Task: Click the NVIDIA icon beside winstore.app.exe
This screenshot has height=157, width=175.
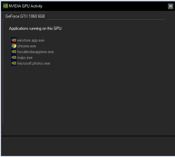Action: coord(14,40)
